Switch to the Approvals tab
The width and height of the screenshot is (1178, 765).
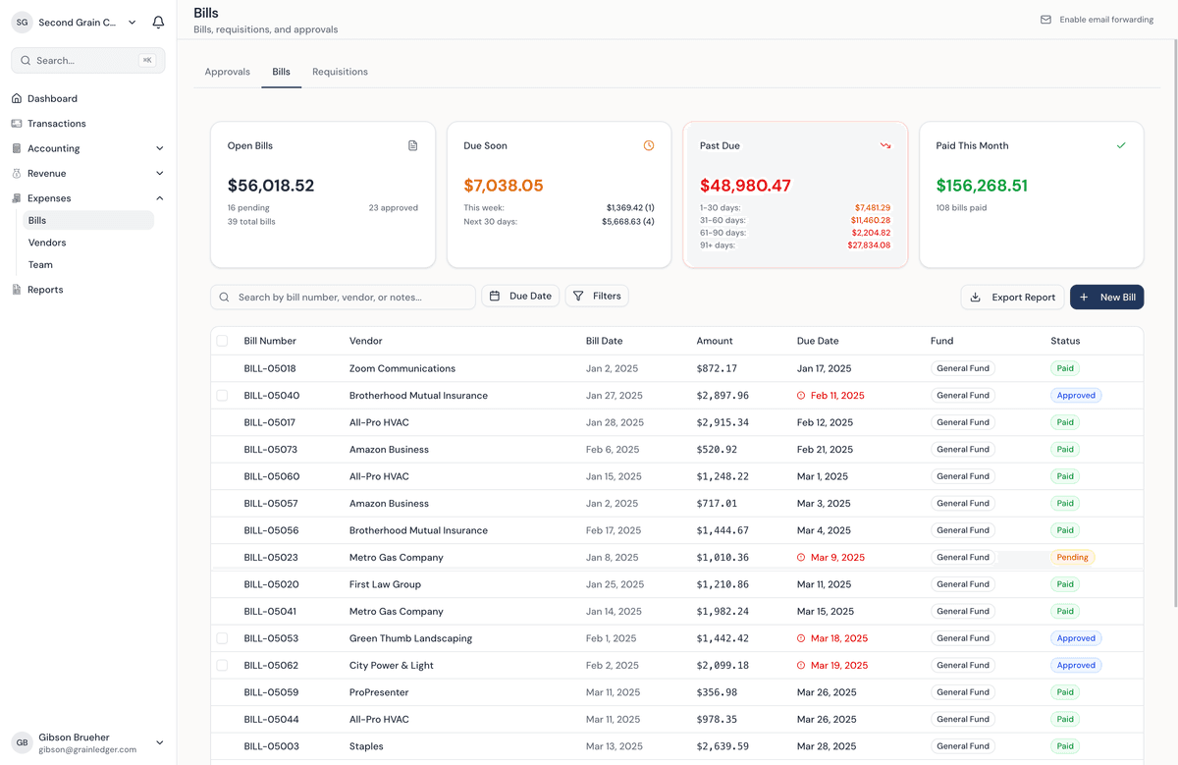(x=227, y=72)
